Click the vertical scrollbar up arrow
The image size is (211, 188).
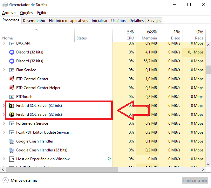tap(208, 45)
